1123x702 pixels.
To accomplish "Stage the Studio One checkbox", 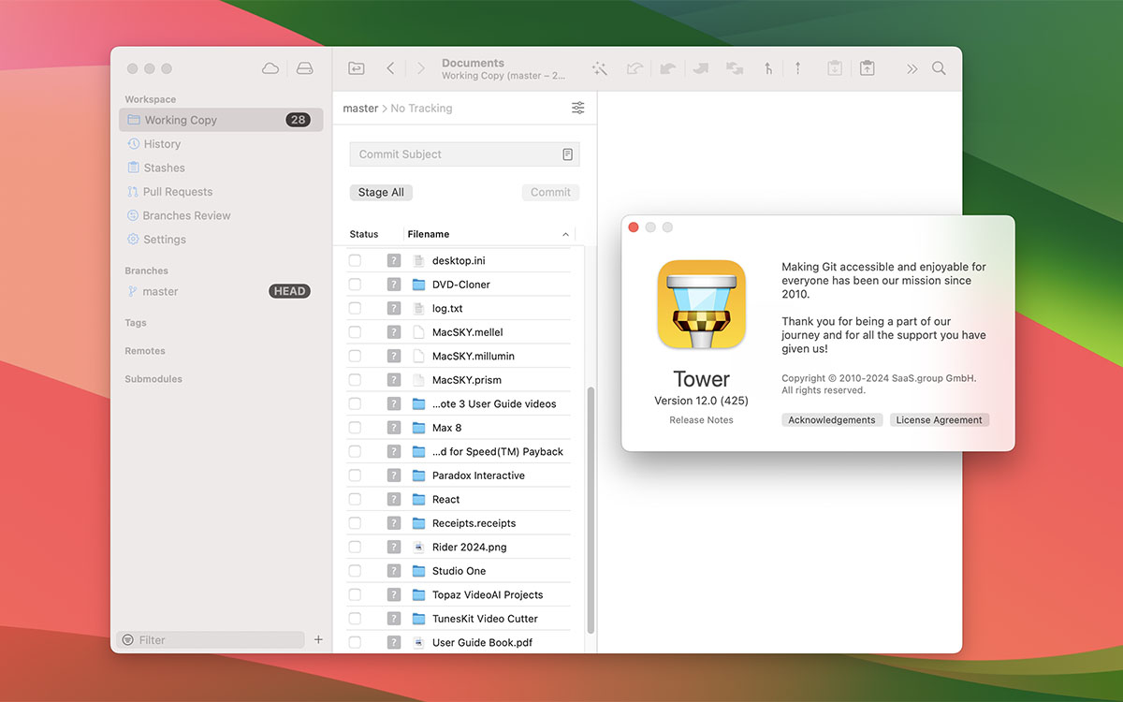I will [x=355, y=571].
